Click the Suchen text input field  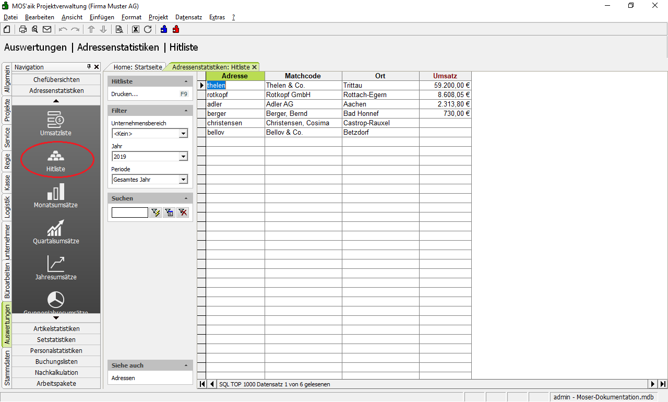click(129, 212)
